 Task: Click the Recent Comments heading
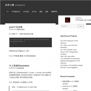pos(67,77)
